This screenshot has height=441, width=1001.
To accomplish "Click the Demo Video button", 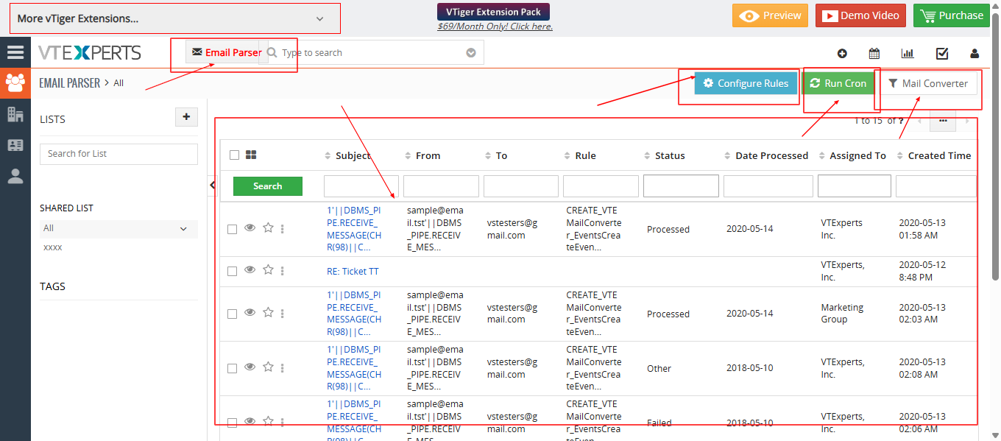I will [x=860, y=15].
